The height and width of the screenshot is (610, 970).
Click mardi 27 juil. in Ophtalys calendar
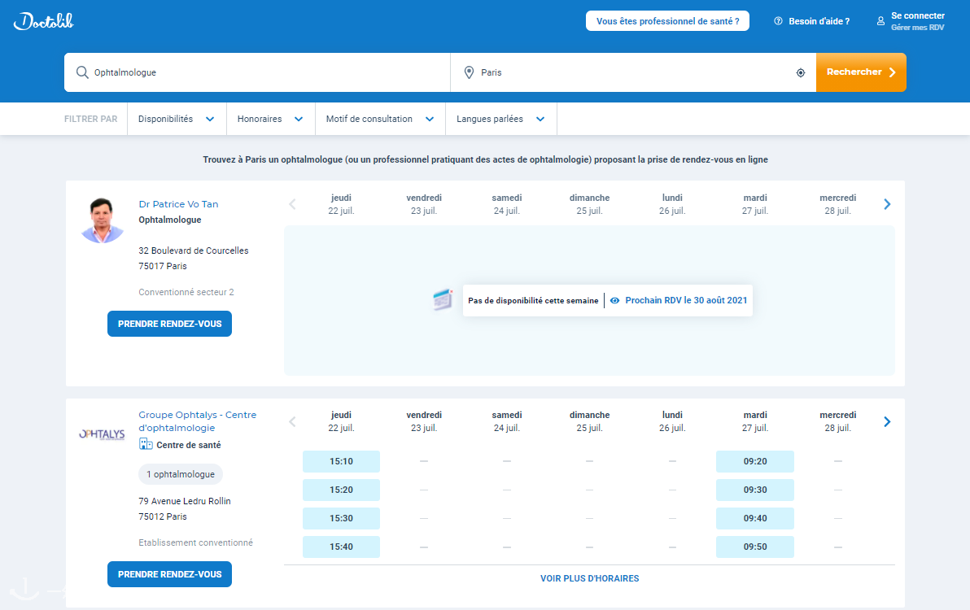click(x=755, y=420)
